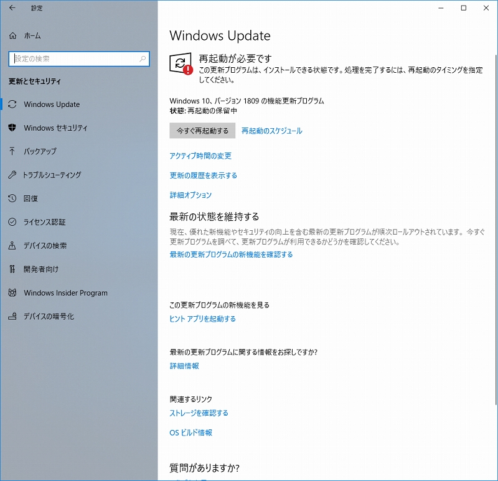Click 最新の更新プログラムの新機能を確認する link
The image size is (498, 481).
231,255
